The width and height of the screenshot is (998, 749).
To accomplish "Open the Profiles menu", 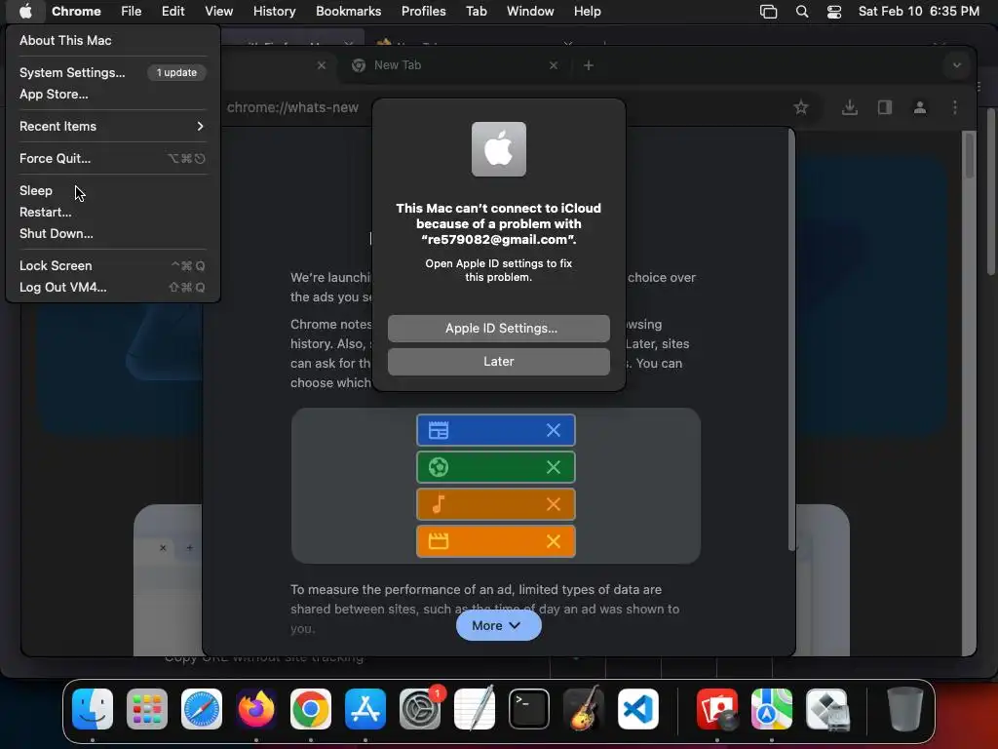I will (423, 12).
